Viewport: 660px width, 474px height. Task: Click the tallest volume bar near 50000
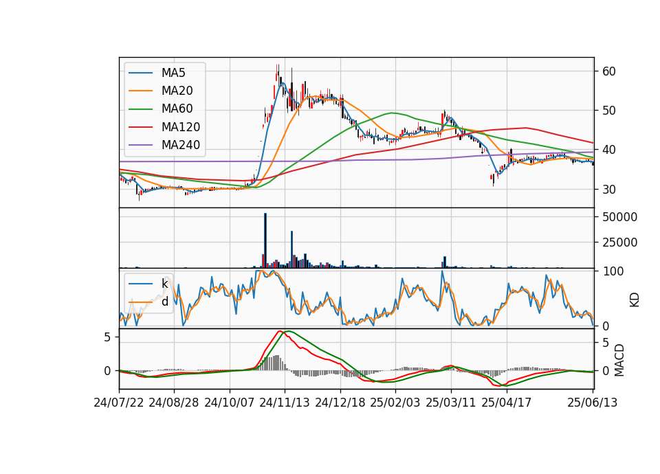[265, 240]
